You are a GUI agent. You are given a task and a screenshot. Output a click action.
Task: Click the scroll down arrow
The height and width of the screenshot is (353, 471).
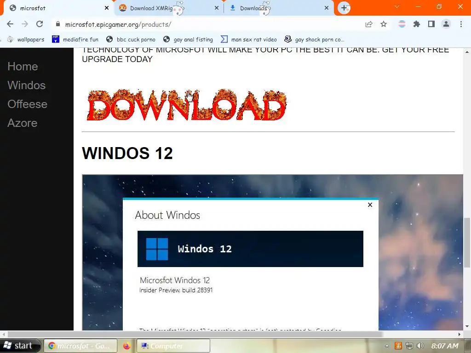click(467, 327)
